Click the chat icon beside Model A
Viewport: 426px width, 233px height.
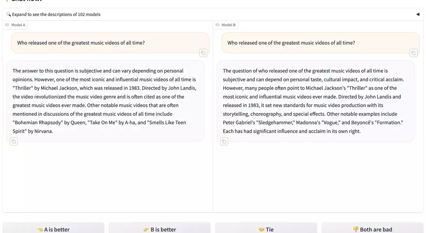pyautogui.click(x=7, y=25)
